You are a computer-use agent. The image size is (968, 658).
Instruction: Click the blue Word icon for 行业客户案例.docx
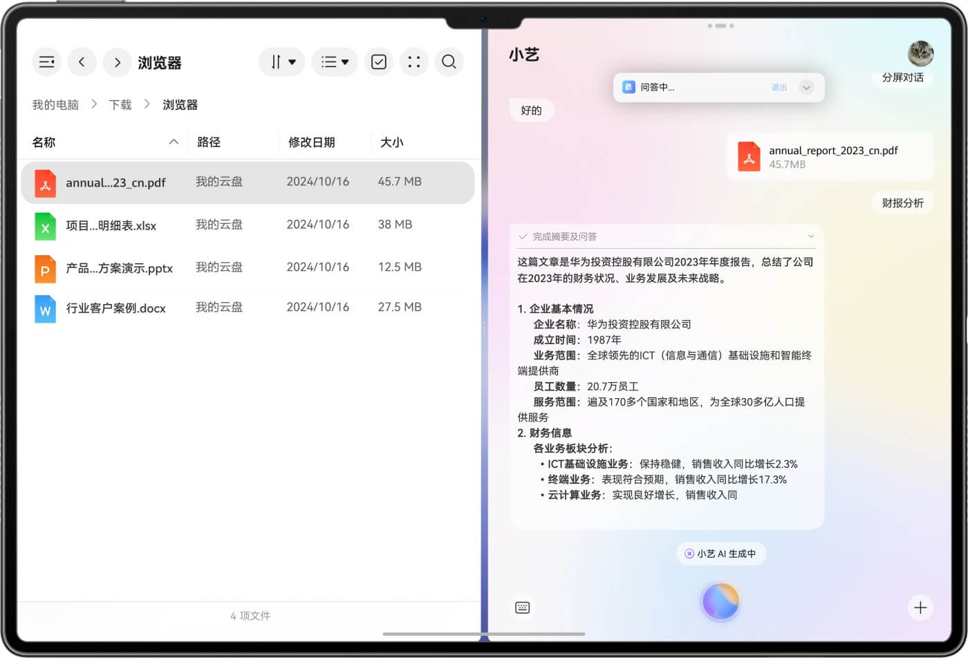click(45, 309)
